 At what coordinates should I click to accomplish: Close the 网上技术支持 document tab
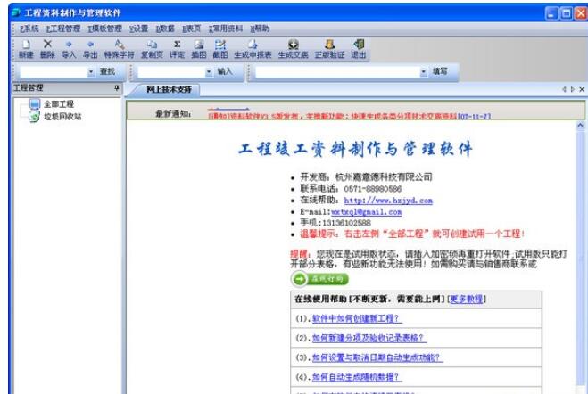pos(582,89)
